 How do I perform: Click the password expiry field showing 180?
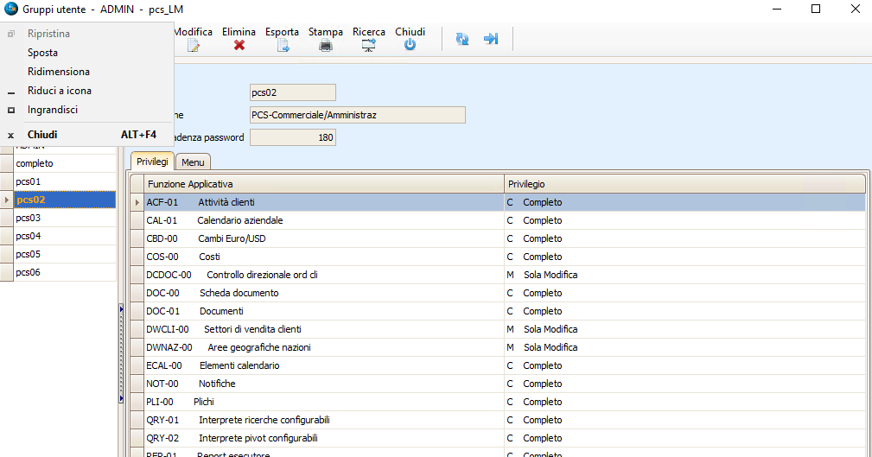(292, 137)
